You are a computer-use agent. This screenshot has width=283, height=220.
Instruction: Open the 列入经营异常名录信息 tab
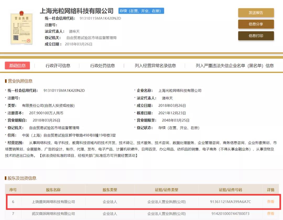click(155, 66)
